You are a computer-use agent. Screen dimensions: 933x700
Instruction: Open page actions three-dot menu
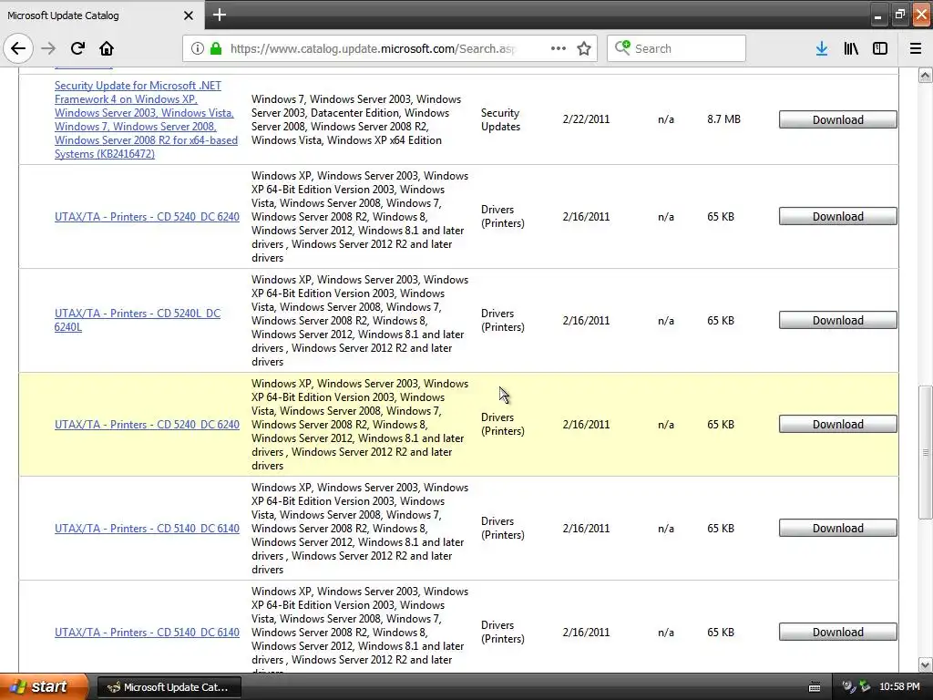(559, 48)
